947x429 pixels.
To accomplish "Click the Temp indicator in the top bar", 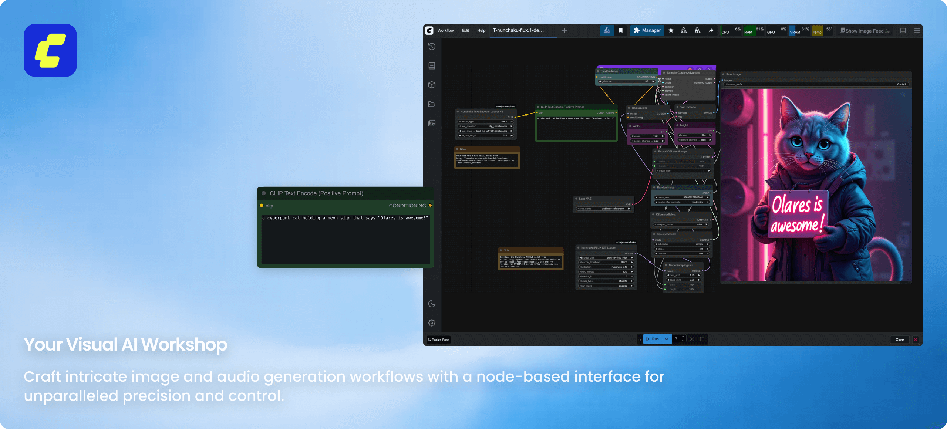I will point(822,31).
